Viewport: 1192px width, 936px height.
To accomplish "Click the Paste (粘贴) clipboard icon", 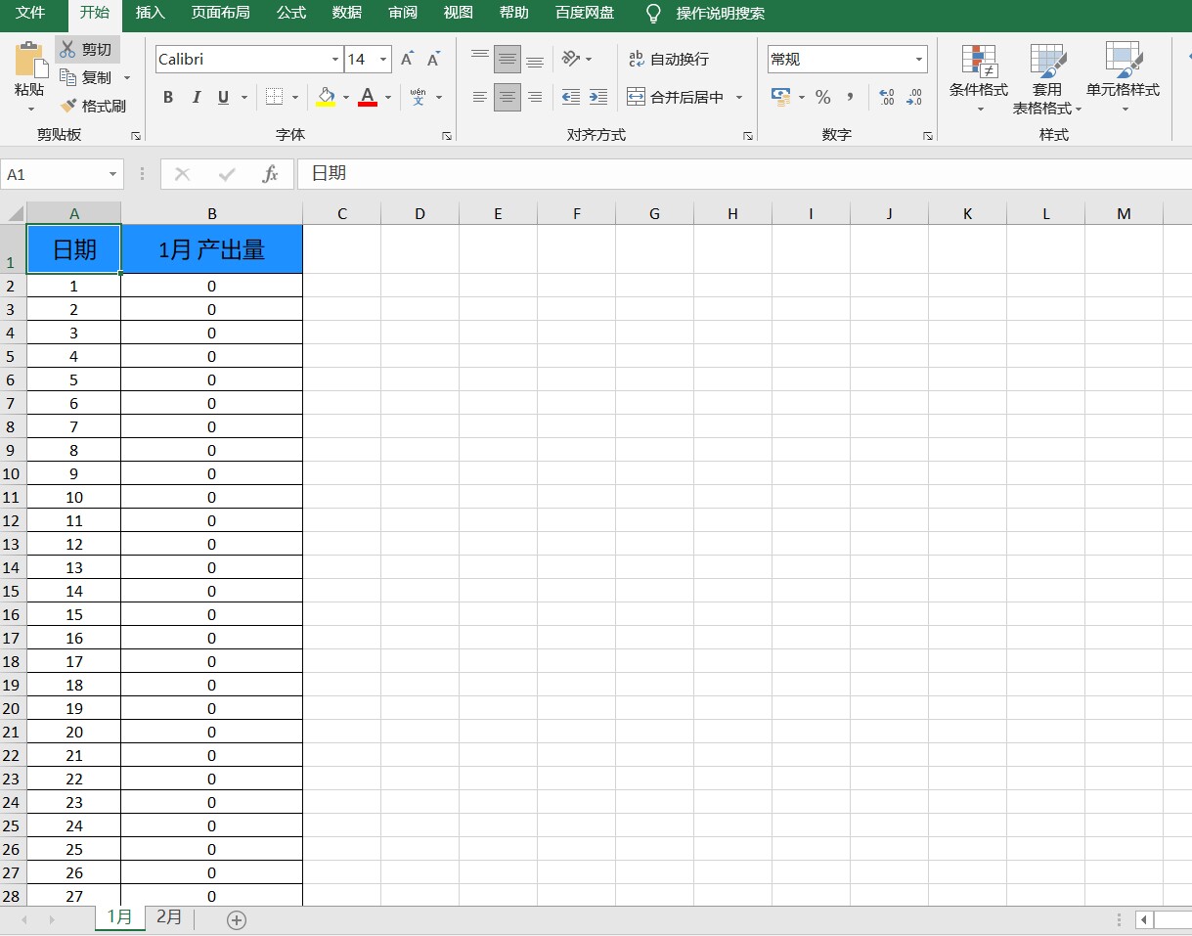I will pos(30,60).
